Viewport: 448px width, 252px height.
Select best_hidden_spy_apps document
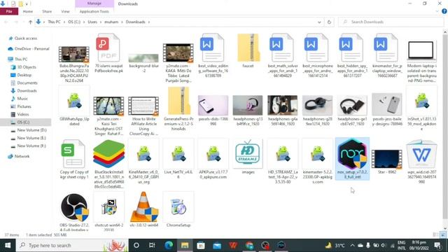pos(352,56)
